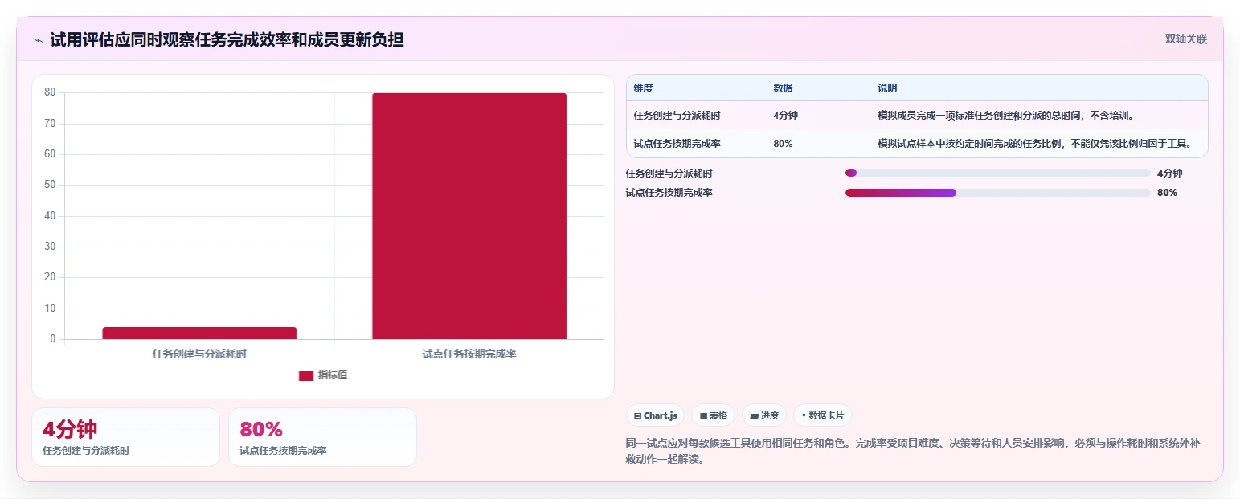Click the heading 试用评估应同时观察任务完成效率和成员更新负担
This screenshot has height=499, width=1240.
[227, 39]
